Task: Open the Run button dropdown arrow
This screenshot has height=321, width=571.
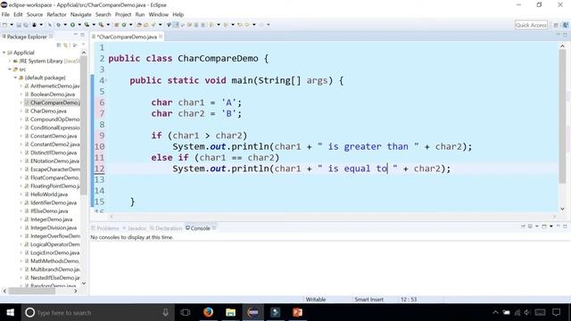Action: coord(79,25)
